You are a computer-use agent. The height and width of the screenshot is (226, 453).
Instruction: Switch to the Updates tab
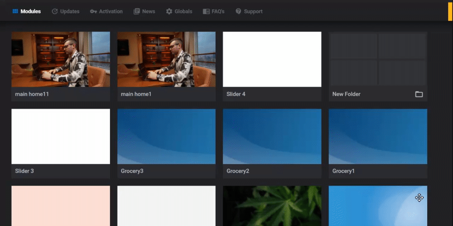click(66, 12)
